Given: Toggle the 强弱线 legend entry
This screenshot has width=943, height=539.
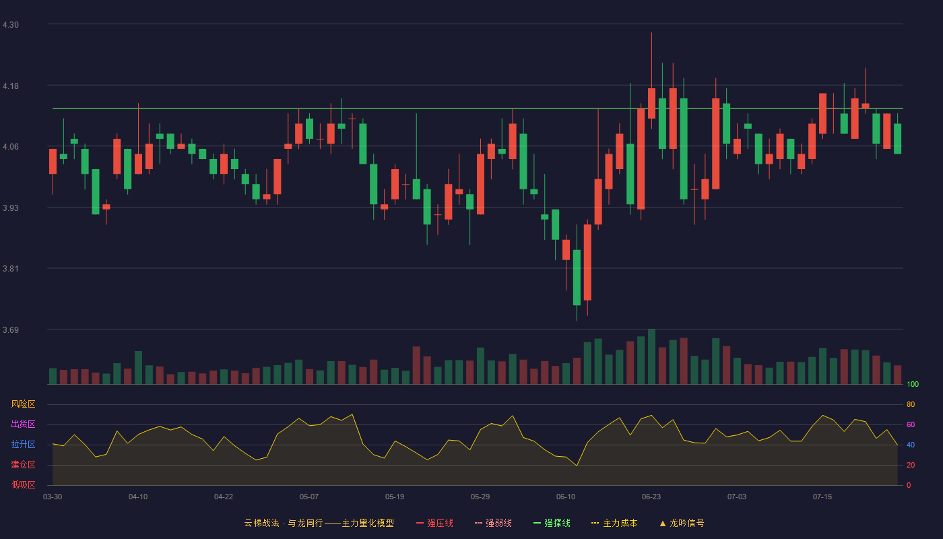Looking at the screenshot, I should coord(493,523).
